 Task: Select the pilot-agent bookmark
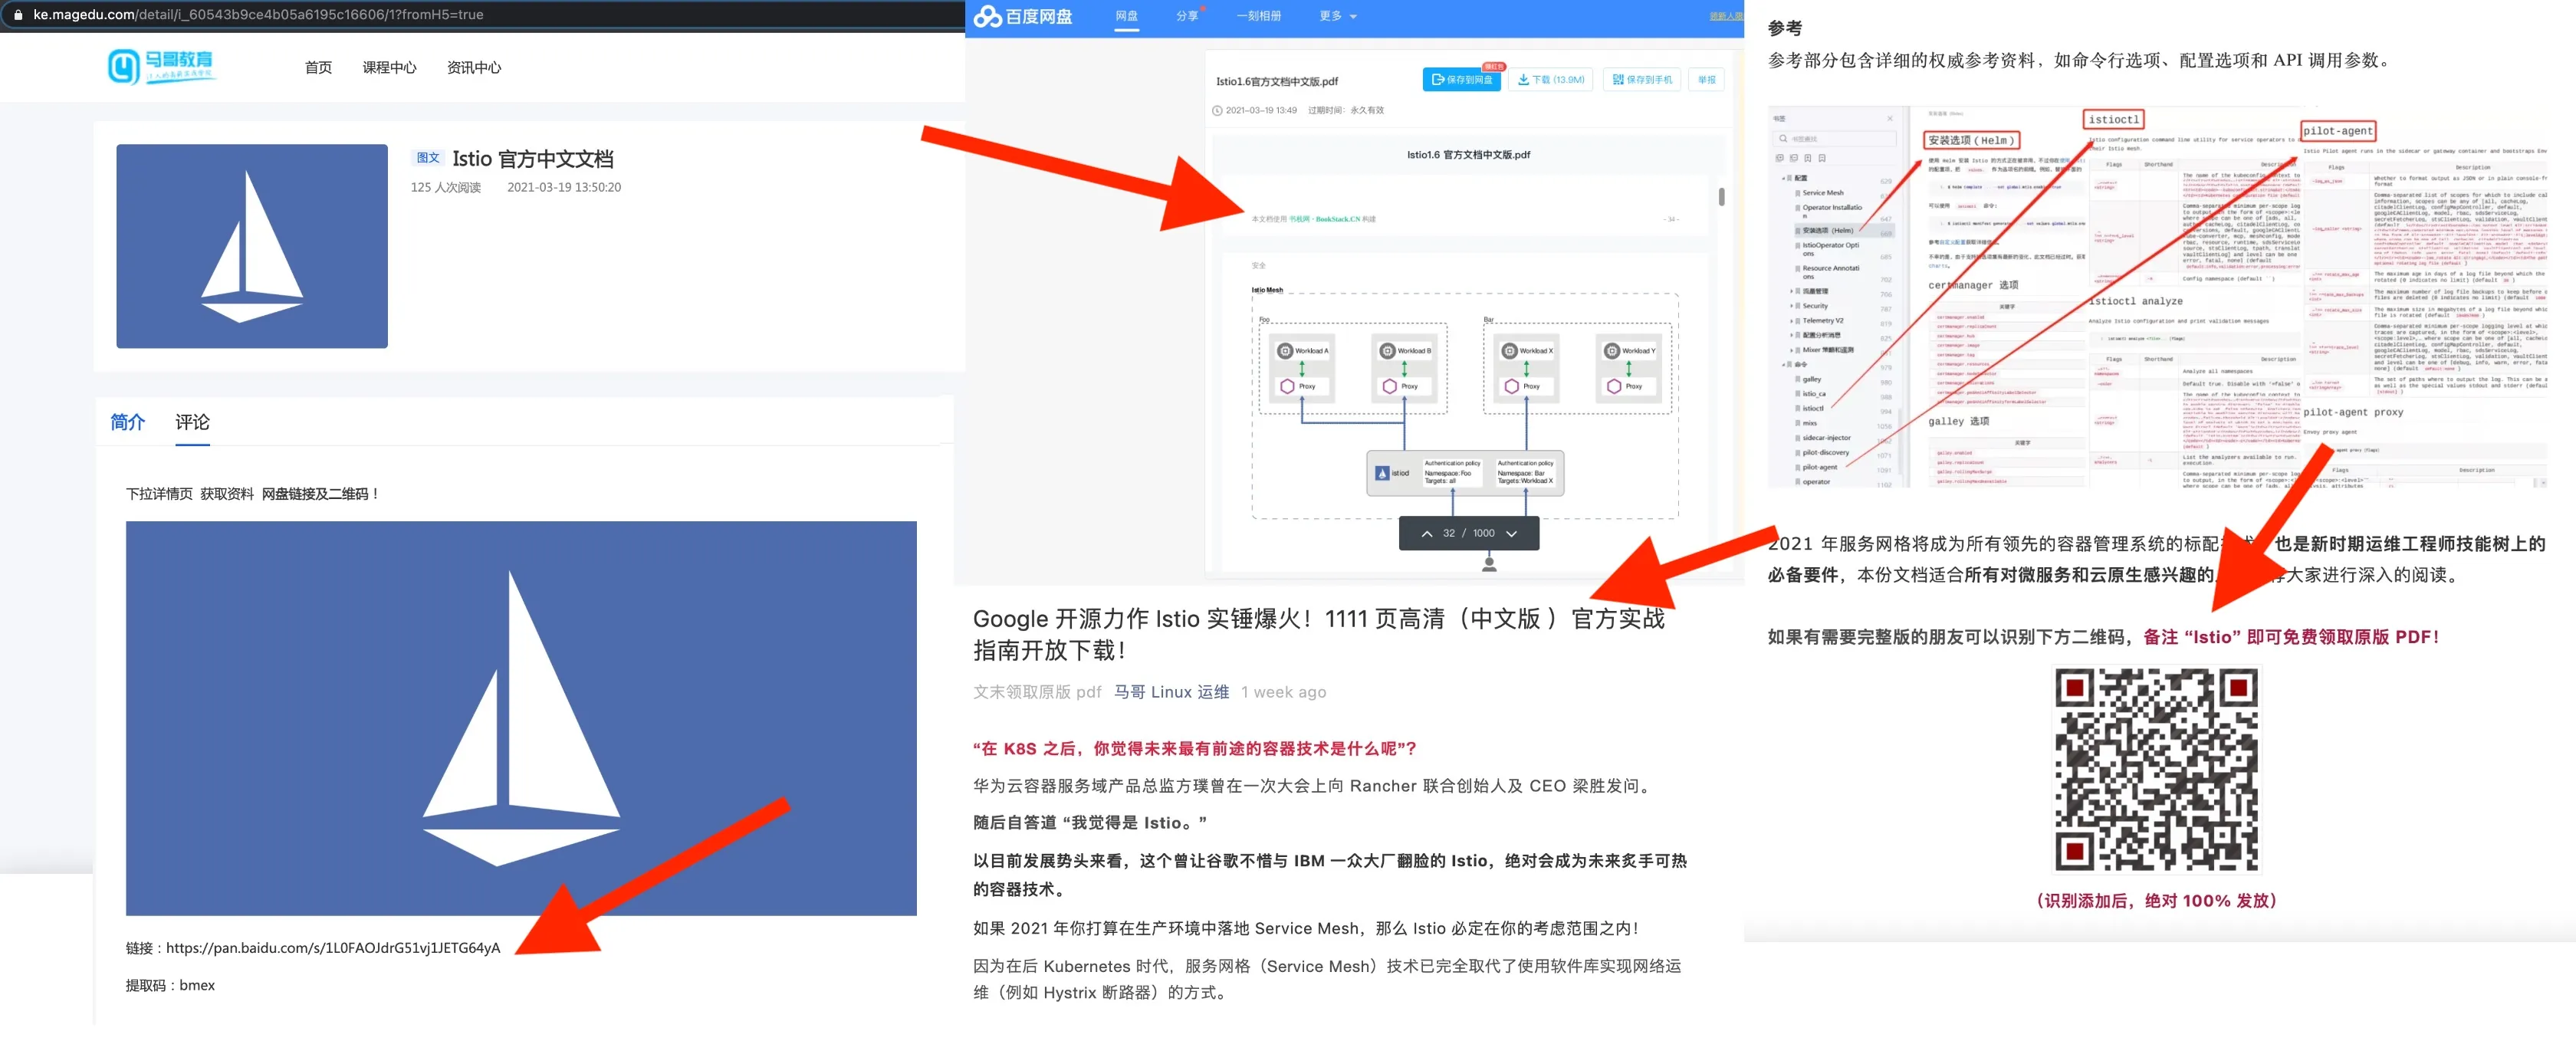(1820, 467)
